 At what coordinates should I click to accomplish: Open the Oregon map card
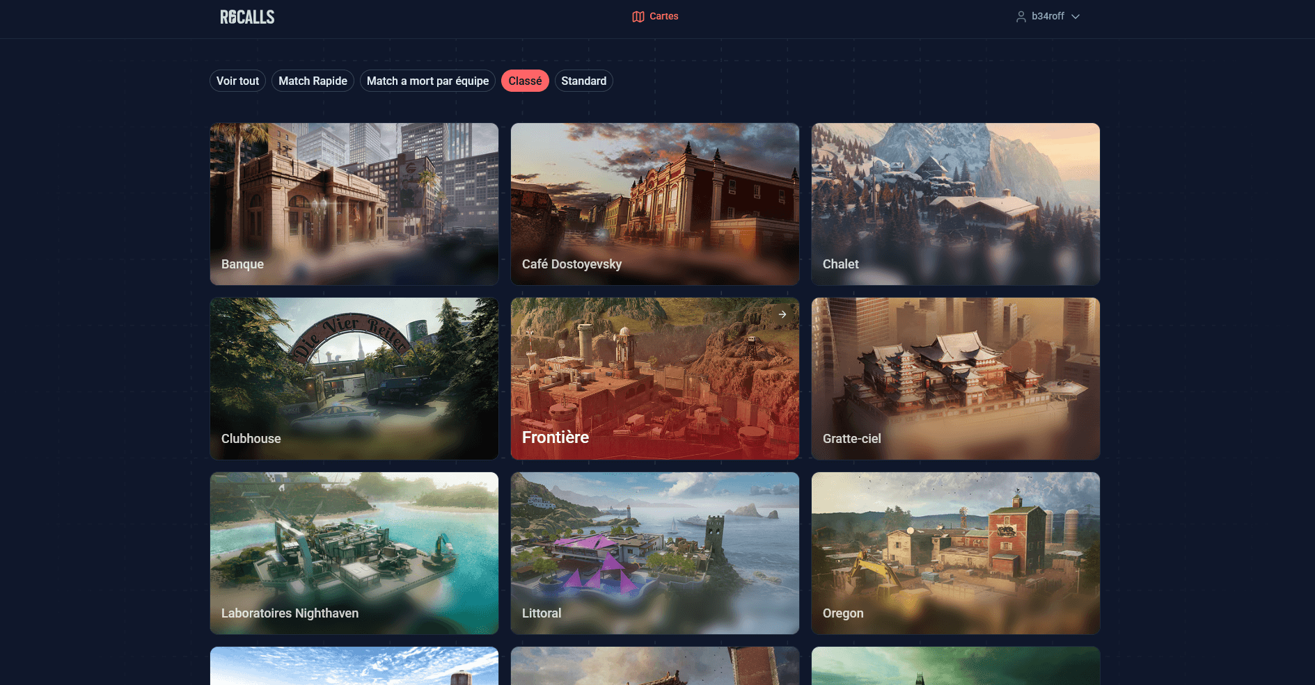(955, 553)
